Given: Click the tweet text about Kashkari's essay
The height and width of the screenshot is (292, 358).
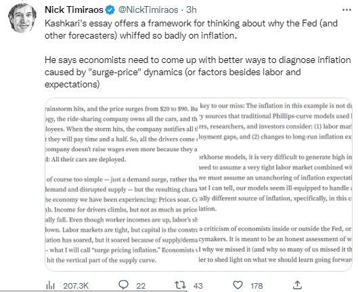Looking at the screenshot, I should [191, 30].
